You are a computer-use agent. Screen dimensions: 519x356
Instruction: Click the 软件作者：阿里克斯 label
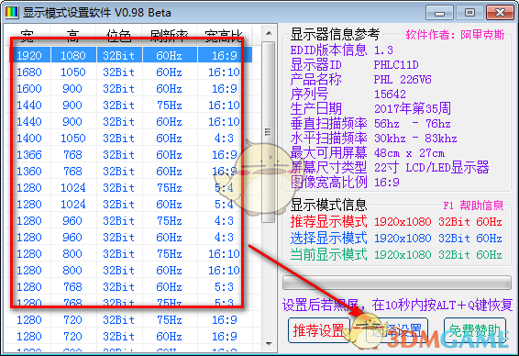[x=455, y=35]
